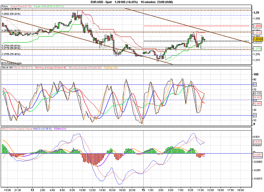Click the -0.0005 label on the MACD axis
Screen dimensions: 264x192
[x=257, y=162]
